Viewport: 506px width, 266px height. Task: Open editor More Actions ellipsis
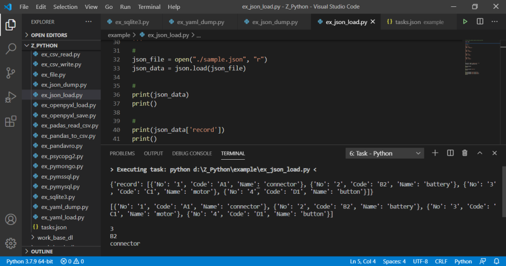click(494, 21)
